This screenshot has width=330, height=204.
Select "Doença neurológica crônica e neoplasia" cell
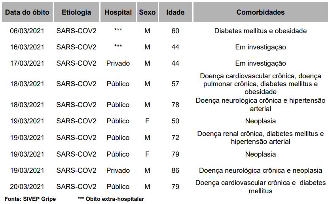pos(260,170)
